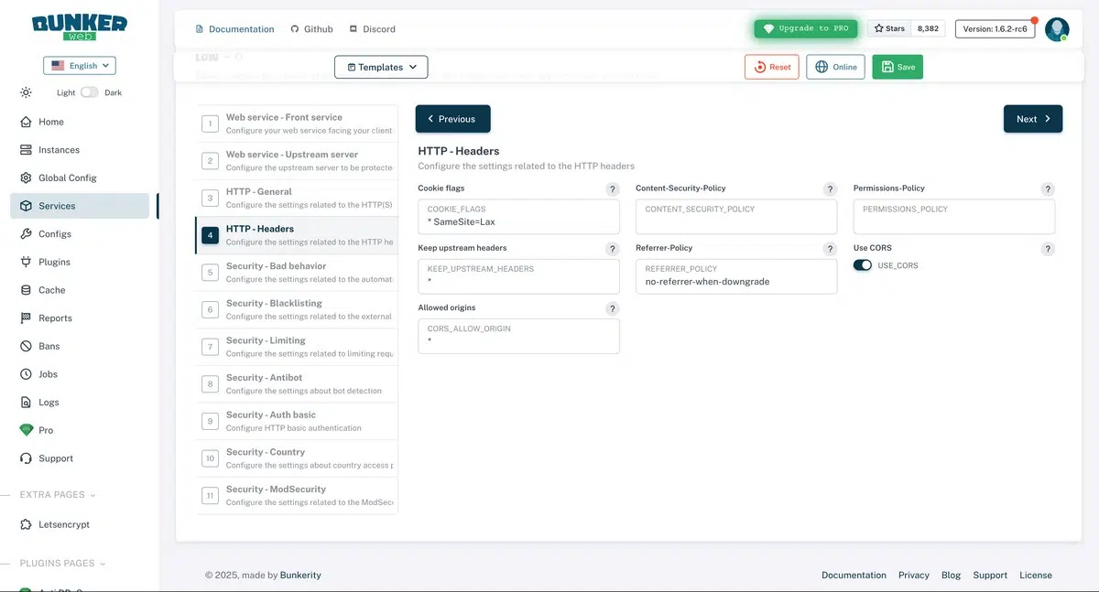Click the Reports flag icon
This screenshot has height=592, width=1099.
tap(26, 318)
